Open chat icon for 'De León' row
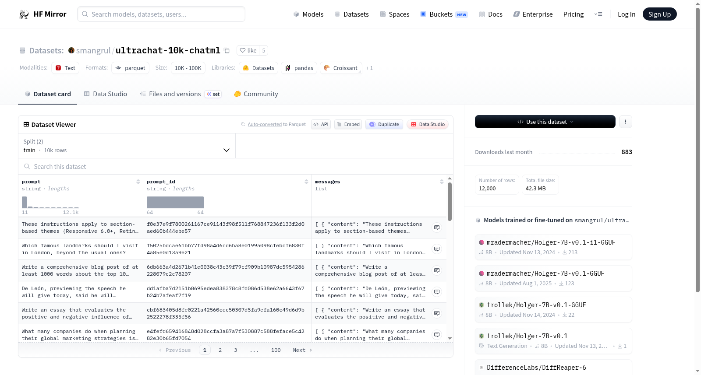Image resolution: width=701 pixels, height=375 pixels. click(437, 292)
